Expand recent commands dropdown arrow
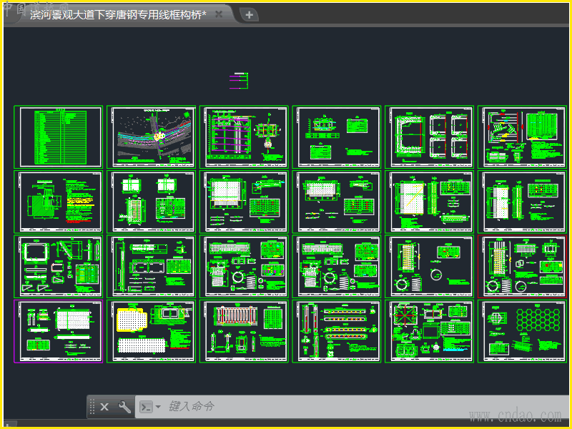Image resolution: width=572 pixels, height=429 pixels. pos(158,406)
